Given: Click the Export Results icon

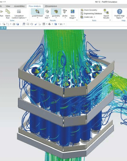Looking at the screenshot, I should click(106, 11).
